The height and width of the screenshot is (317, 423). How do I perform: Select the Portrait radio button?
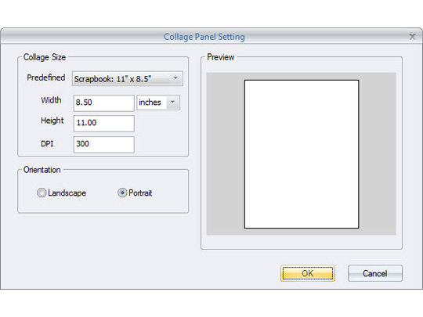[x=122, y=193]
